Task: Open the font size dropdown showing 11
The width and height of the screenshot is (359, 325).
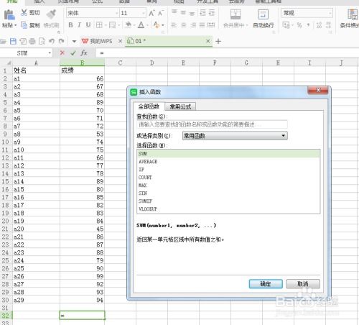Action: 133,13
